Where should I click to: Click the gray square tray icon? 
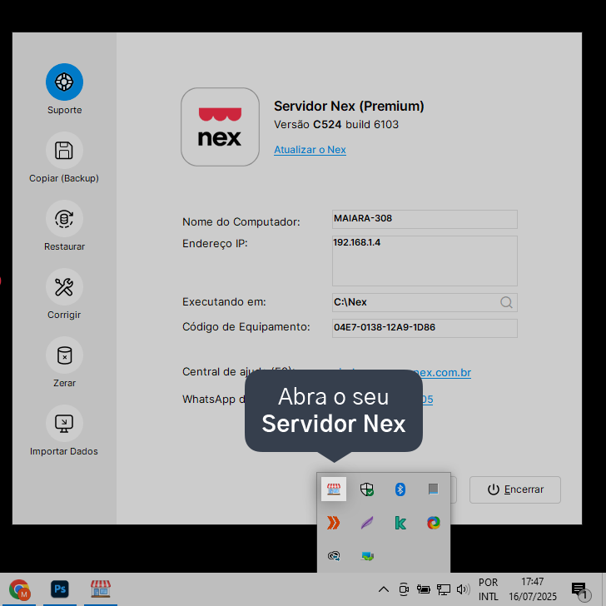[x=433, y=489]
